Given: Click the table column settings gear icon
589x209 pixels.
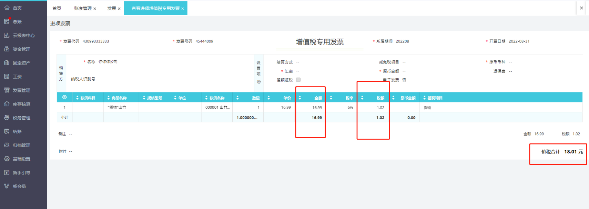Looking at the screenshot, I should click(x=64, y=98).
